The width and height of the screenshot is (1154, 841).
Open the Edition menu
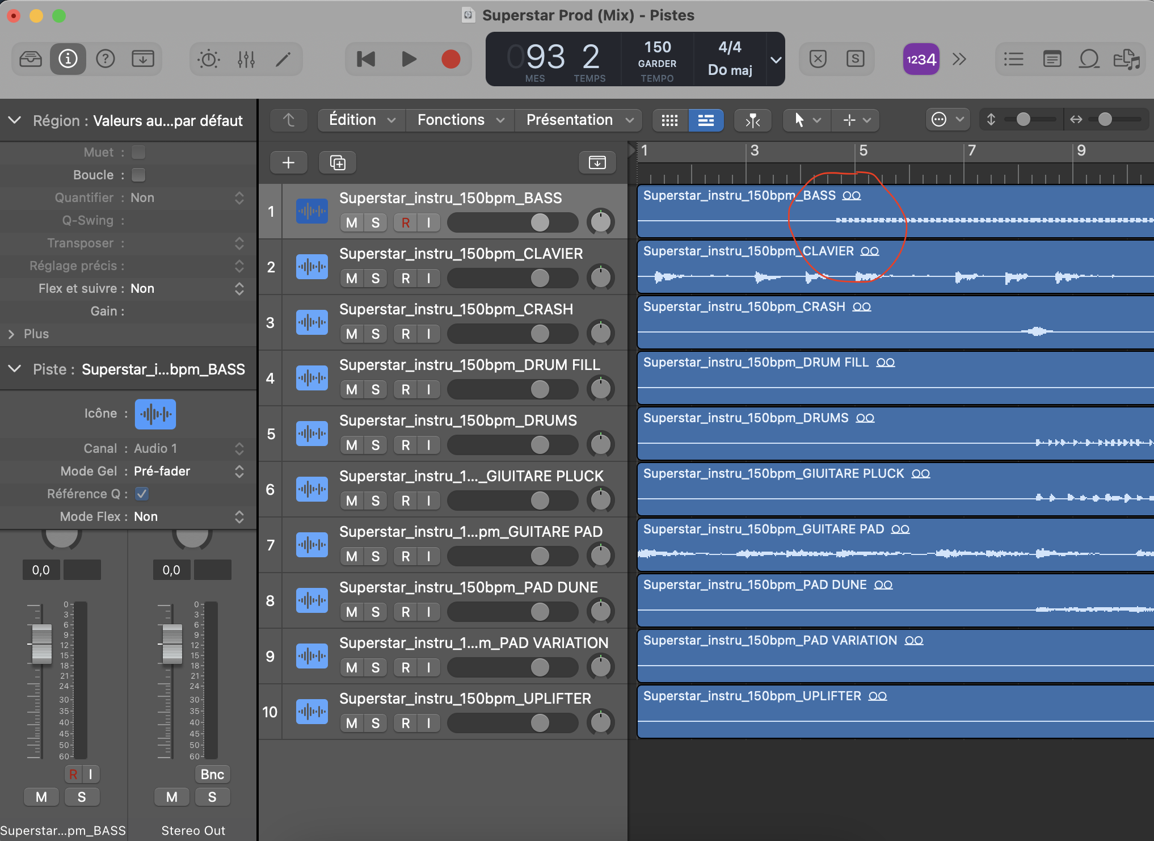pyautogui.click(x=360, y=120)
